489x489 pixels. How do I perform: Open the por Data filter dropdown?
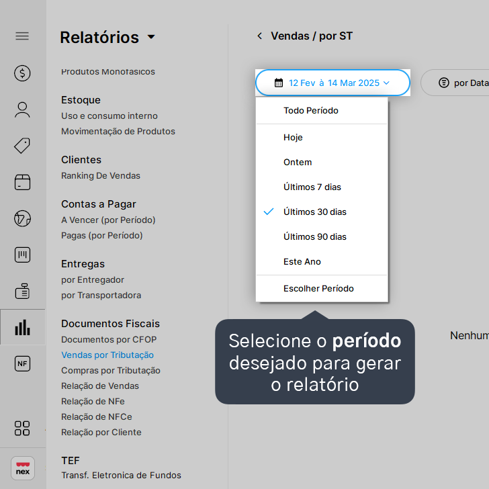[455, 83]
